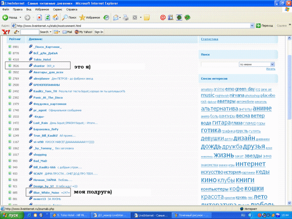Open the Mail envelope toolbar icon
The width and height of the screenshot is (292, 219).
tap(116, 18)
